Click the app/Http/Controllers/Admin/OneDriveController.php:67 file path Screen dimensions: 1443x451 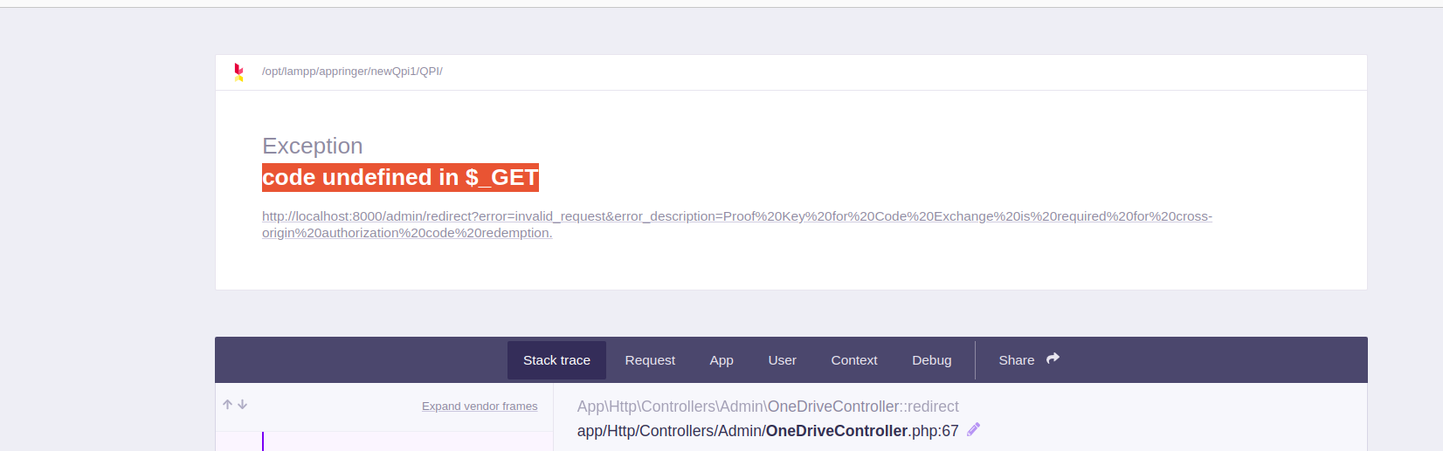click(768, 431)
